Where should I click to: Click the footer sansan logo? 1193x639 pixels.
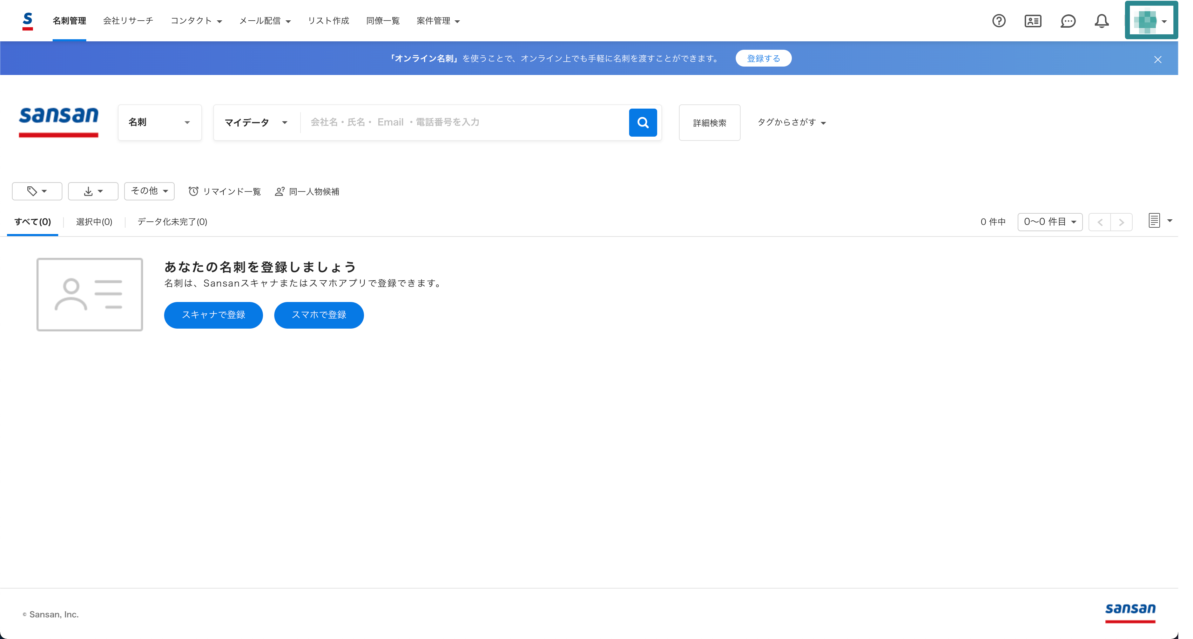coord(1130,613)
